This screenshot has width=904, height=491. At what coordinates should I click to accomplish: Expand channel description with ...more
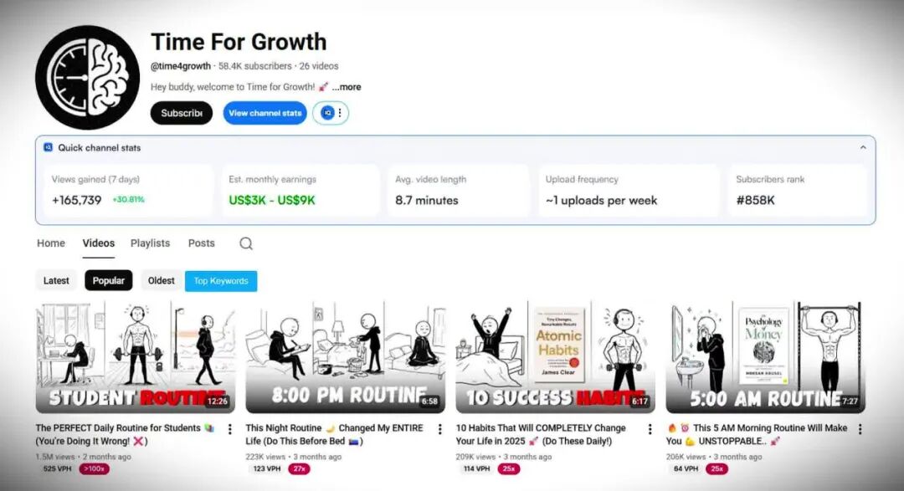[x=347, y=87]
